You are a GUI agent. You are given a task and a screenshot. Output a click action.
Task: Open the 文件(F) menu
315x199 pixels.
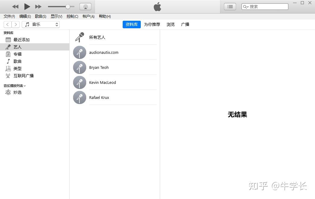click(9, 17)
